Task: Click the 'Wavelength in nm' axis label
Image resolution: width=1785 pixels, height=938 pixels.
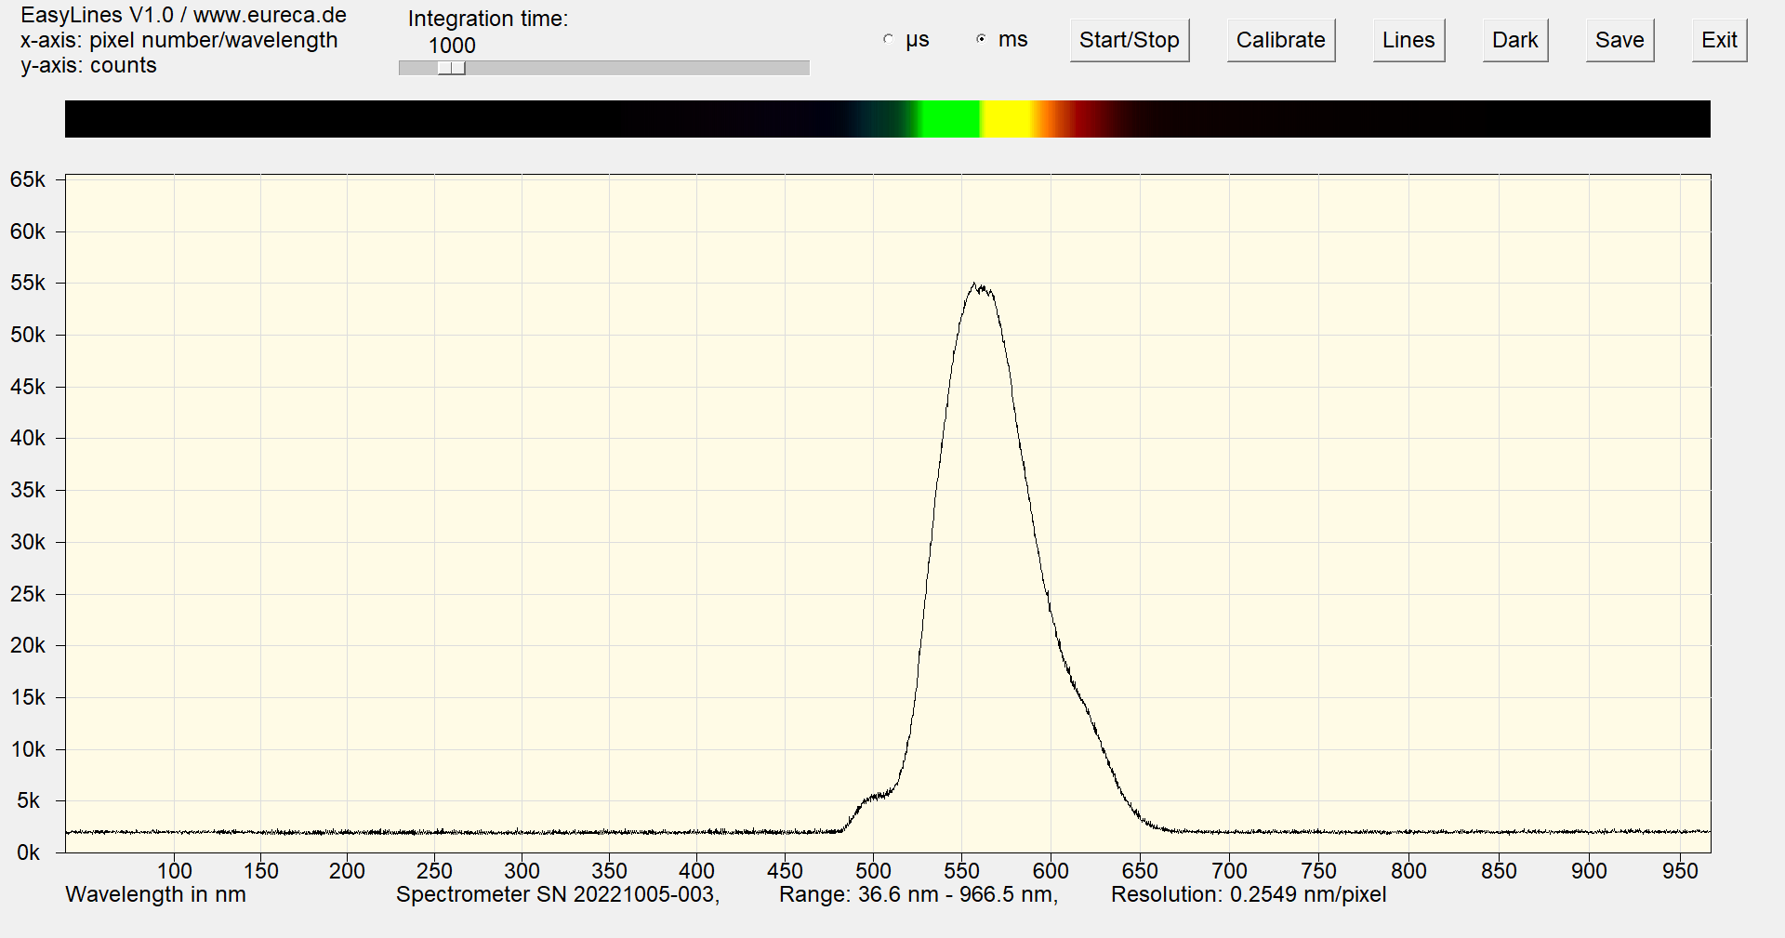Action: pos(155,894)
